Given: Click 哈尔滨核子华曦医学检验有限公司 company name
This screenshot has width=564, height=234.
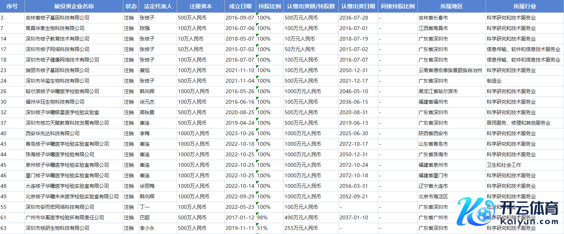Looking at the screenshot, I should (x=62, y=91).
